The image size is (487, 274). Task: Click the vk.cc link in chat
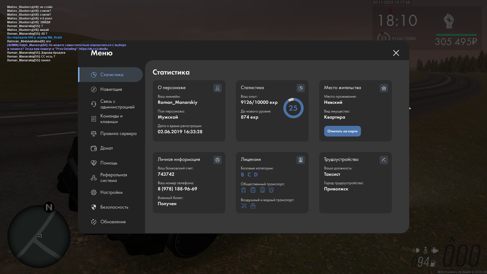pyautogui.click(x=94, y=49)
